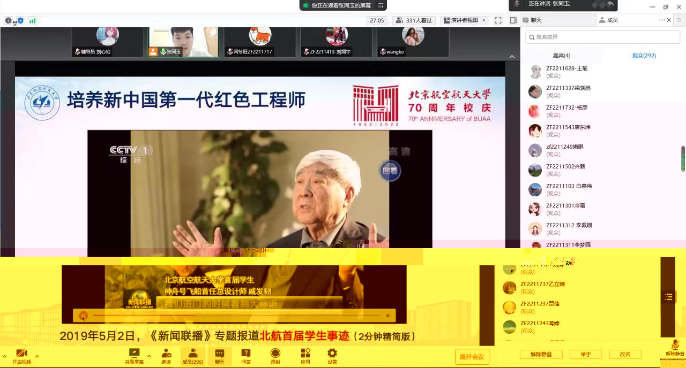
Task: Enter full screen mode with the expand icon
Action: tap(498, 20)
